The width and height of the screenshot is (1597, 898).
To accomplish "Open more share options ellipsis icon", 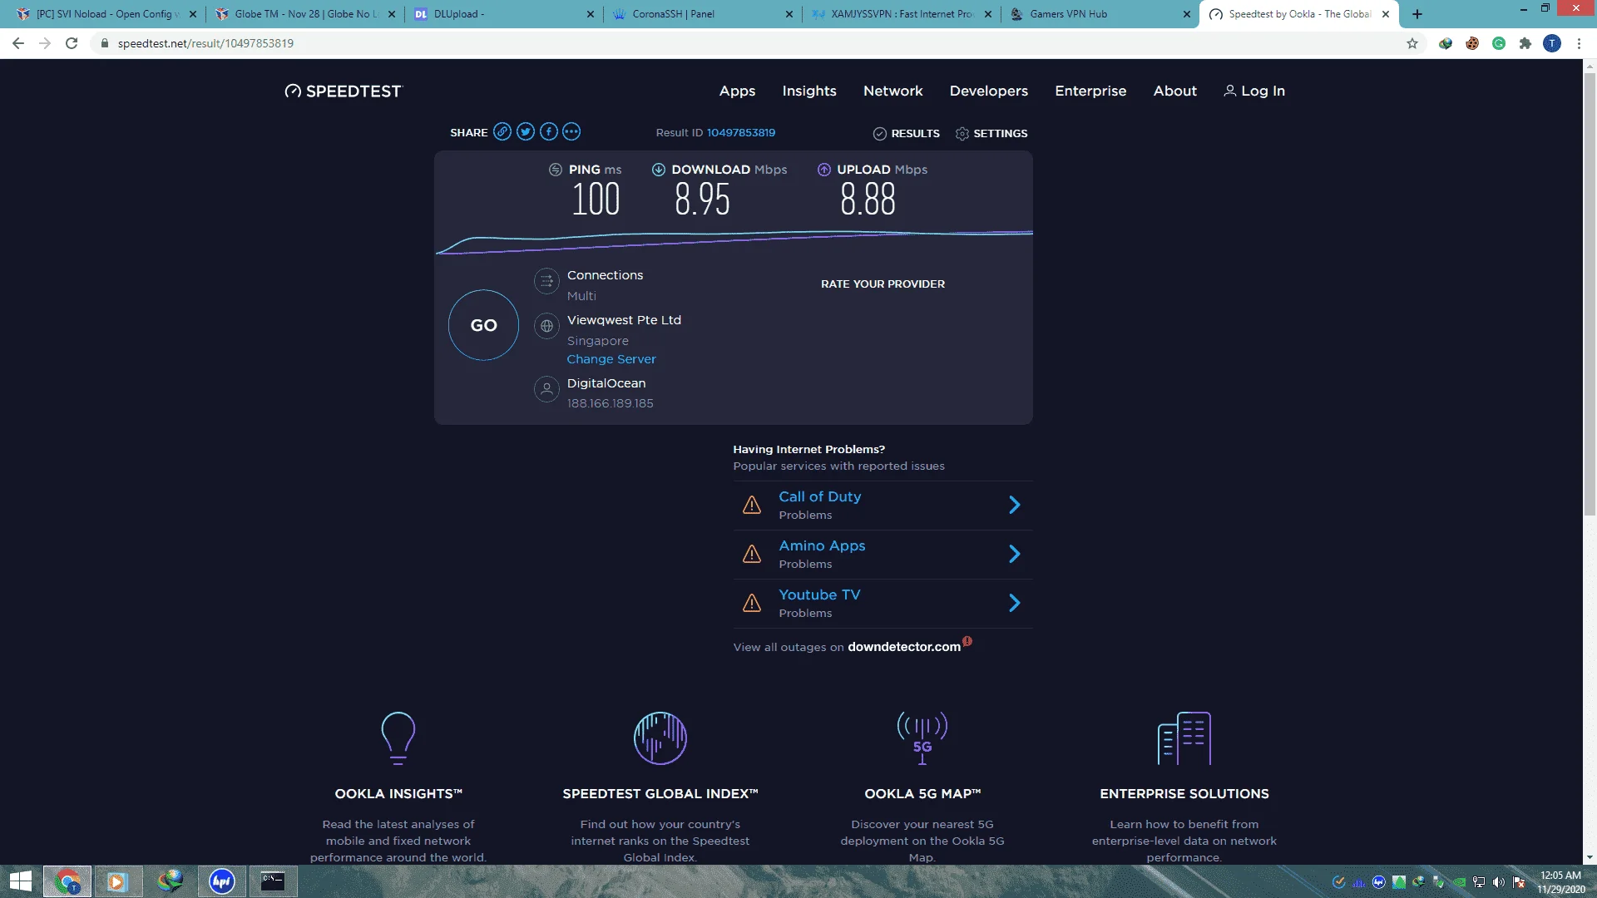I will coord(571,131).
